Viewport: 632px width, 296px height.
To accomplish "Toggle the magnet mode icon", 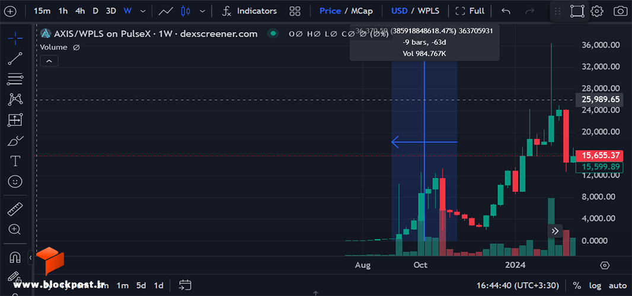I will (15, 257).
